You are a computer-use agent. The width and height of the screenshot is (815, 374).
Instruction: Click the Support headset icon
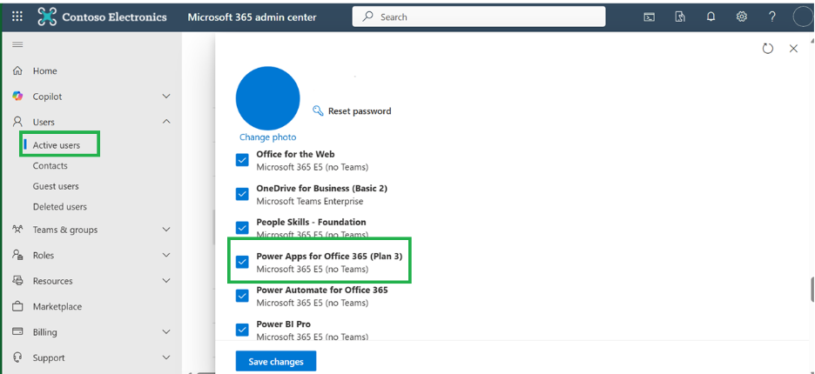[17, 357]
